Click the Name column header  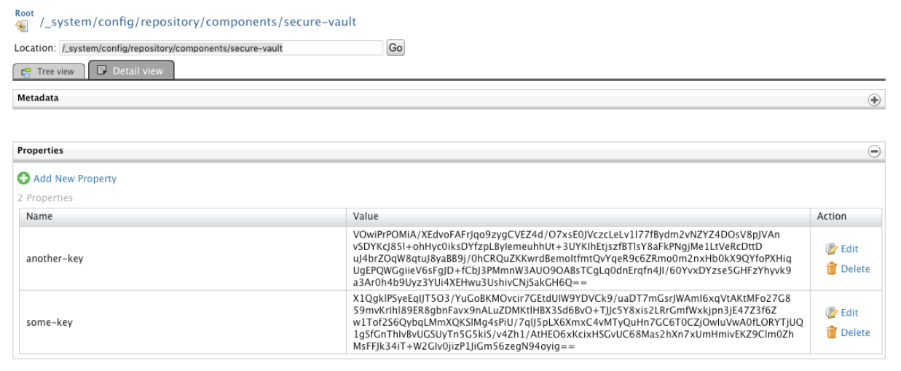pyautogui.click(x=39, y=216)
